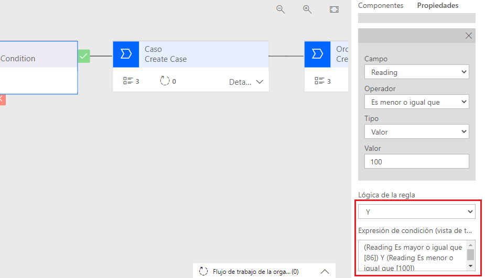Close the rule condition panel
The image size is (485, 278).
[469, 36]
